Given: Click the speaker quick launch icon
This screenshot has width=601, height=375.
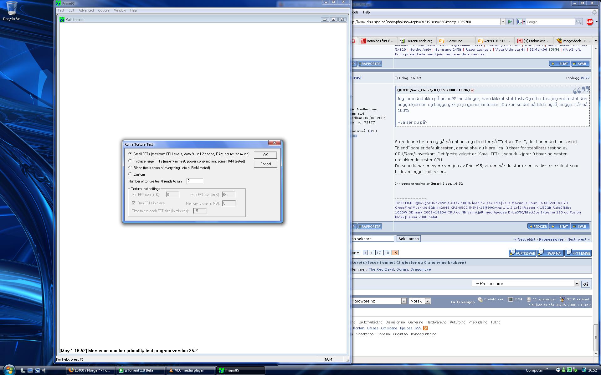Looking at the screenshot, I should (44, 370).
